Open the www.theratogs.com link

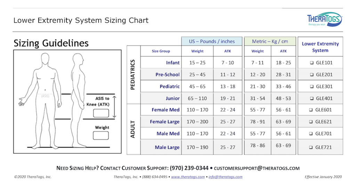pos(188,177)
